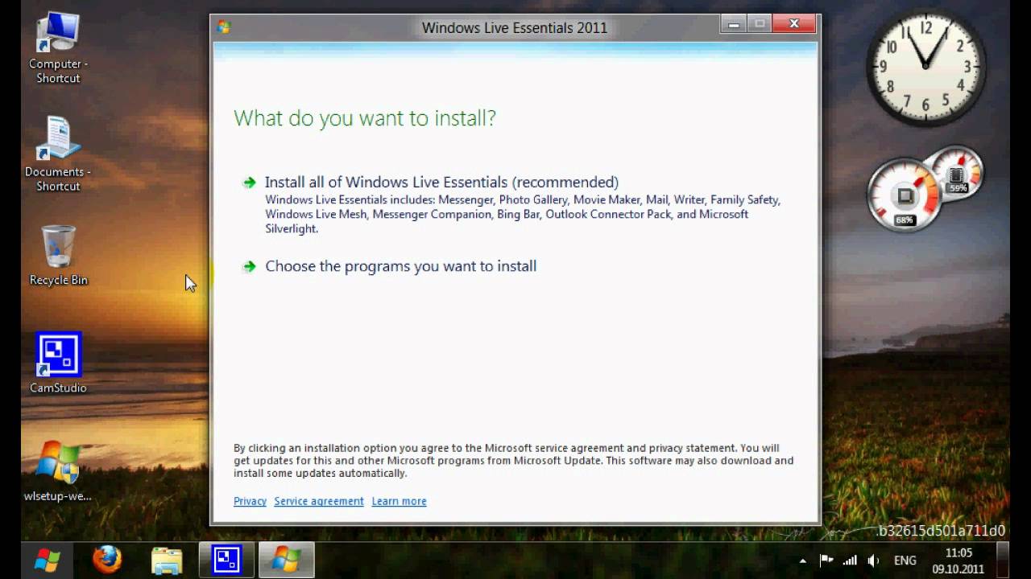Open Windows Explorer from the taskbar
This screenshot has height=579, width=1031.
pyautogui.click(x=167, y=560)
